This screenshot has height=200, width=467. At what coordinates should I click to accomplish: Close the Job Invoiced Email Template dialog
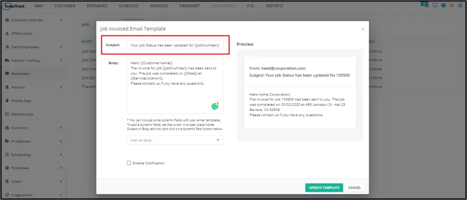363,29
